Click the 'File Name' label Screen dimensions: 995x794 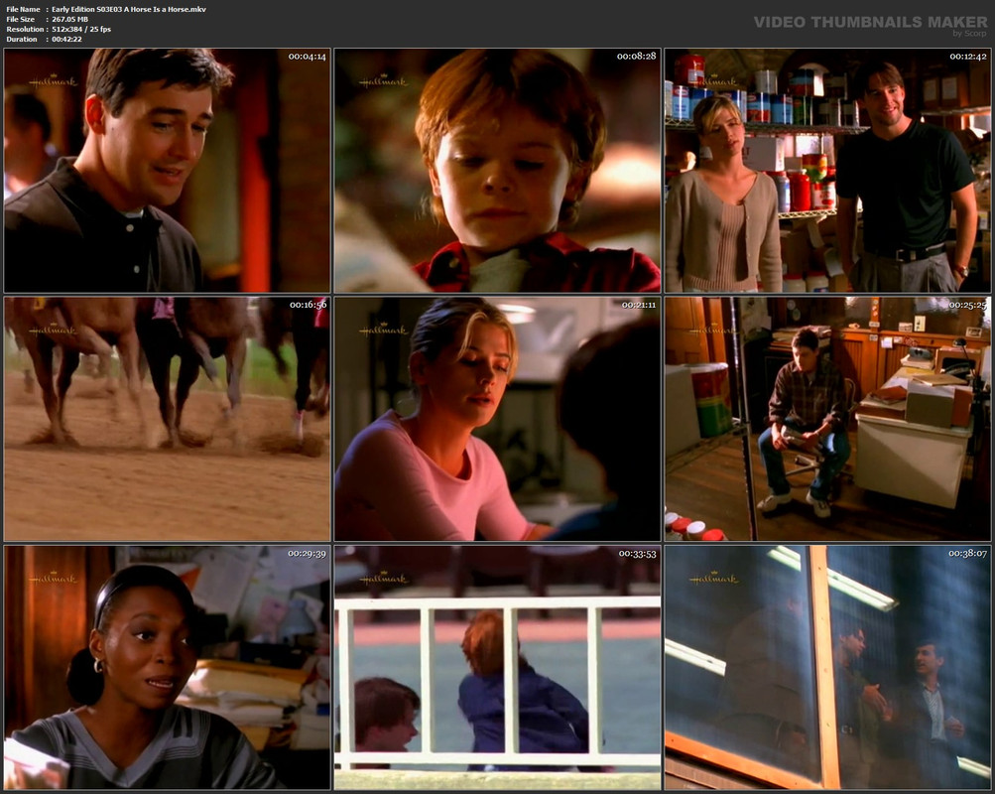[x=23, y=9]
